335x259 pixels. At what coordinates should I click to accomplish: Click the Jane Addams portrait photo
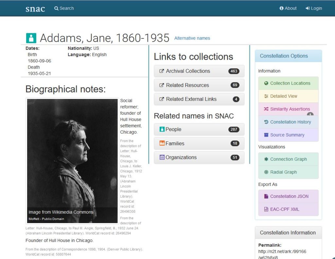coord(72,157)
